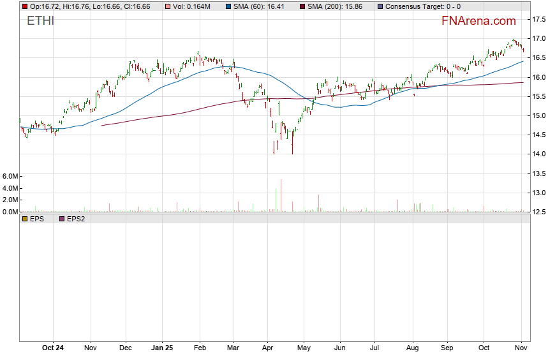
Task: Click the 6.0M volume axis label
Action: [x=11, y=176]
